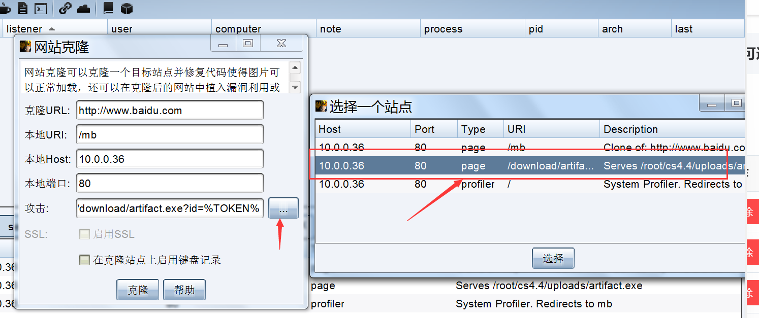Click the 本地Host input field

coord(170,159)
